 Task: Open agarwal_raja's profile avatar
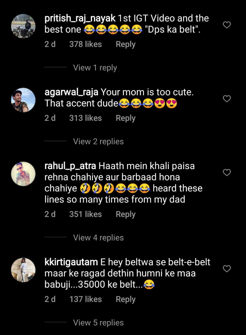[23, 100]
